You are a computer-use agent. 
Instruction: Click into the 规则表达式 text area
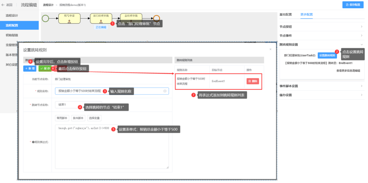click(x=112, y=147)
